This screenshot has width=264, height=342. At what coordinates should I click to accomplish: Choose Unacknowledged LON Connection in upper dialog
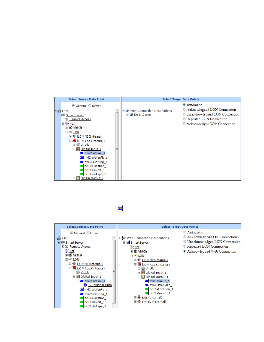(x=184, y=114)
